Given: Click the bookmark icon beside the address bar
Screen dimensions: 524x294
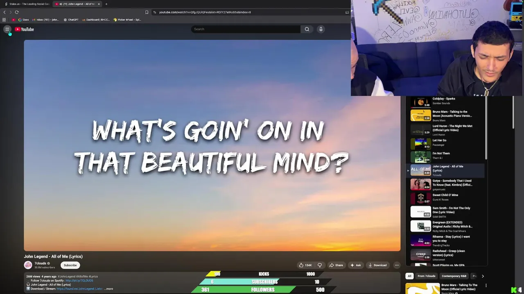Looking at the screenshot, I should tap(147, 12).
